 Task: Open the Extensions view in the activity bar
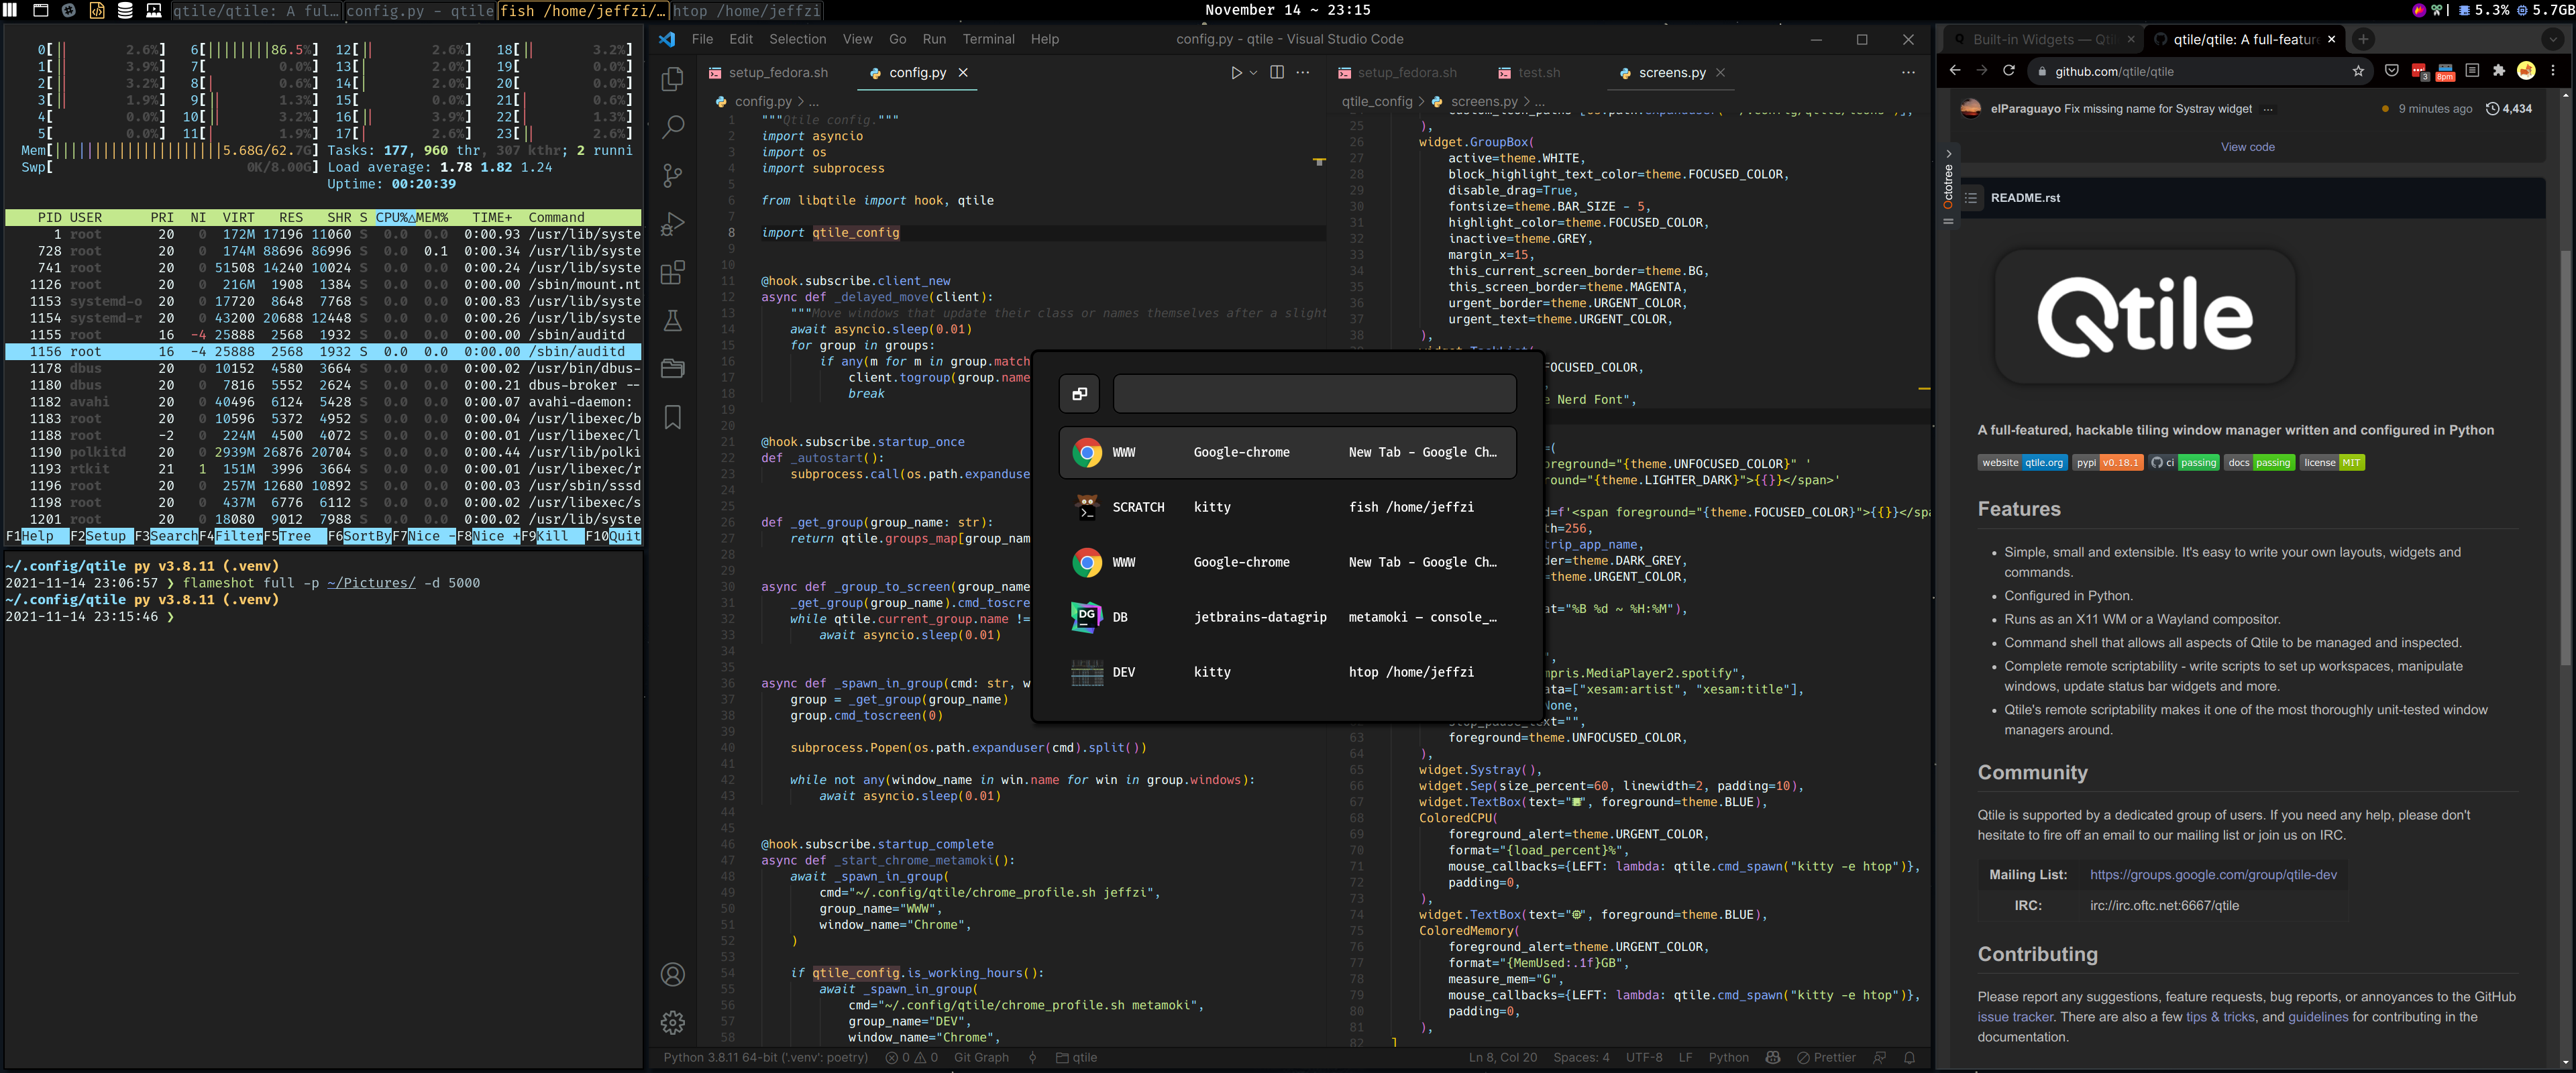[x=673, y=272]
